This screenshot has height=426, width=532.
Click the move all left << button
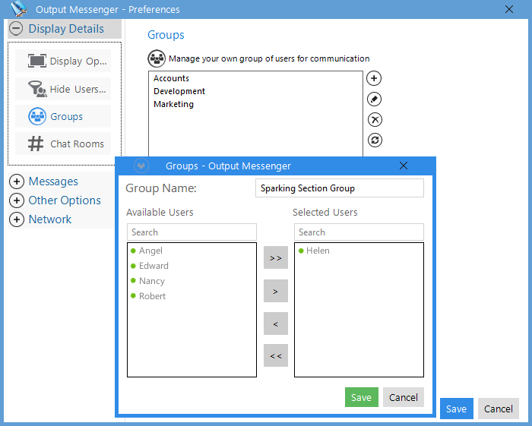tap(276, 355)
